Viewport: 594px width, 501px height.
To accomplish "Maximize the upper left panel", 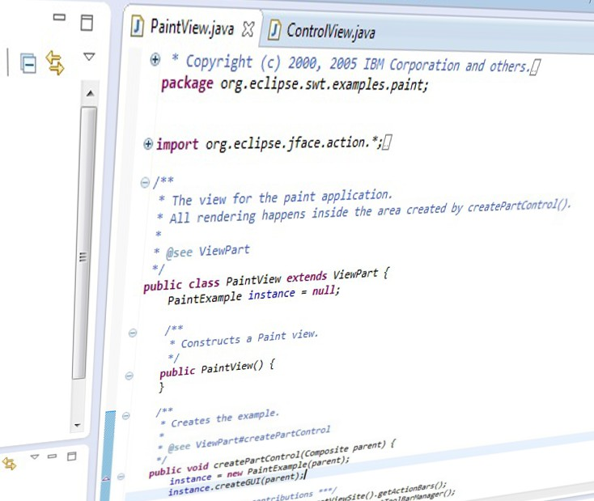I will [x=87, y=23].
